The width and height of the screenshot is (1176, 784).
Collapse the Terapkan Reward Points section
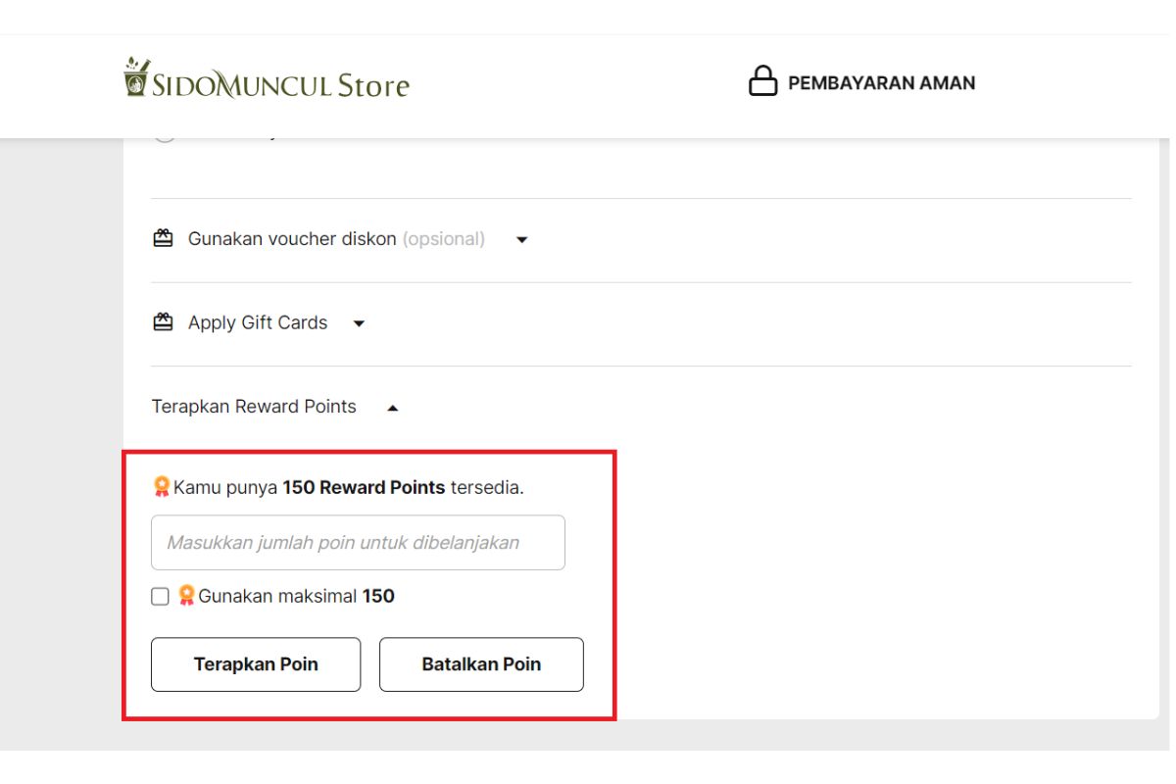coord(393,406)
